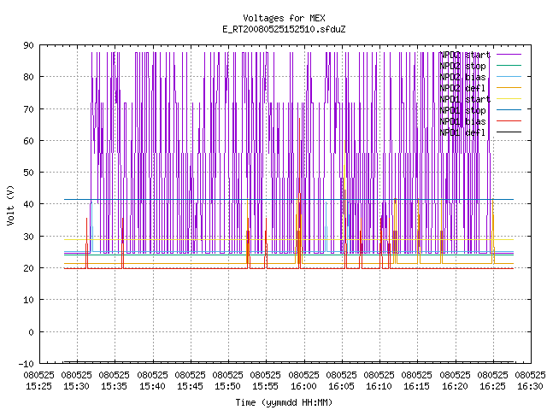Click the x-axis time label 15:30

pos(76,386)
